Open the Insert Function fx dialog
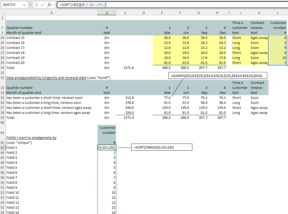Screen dimensions: 288x214 point(49,5)
